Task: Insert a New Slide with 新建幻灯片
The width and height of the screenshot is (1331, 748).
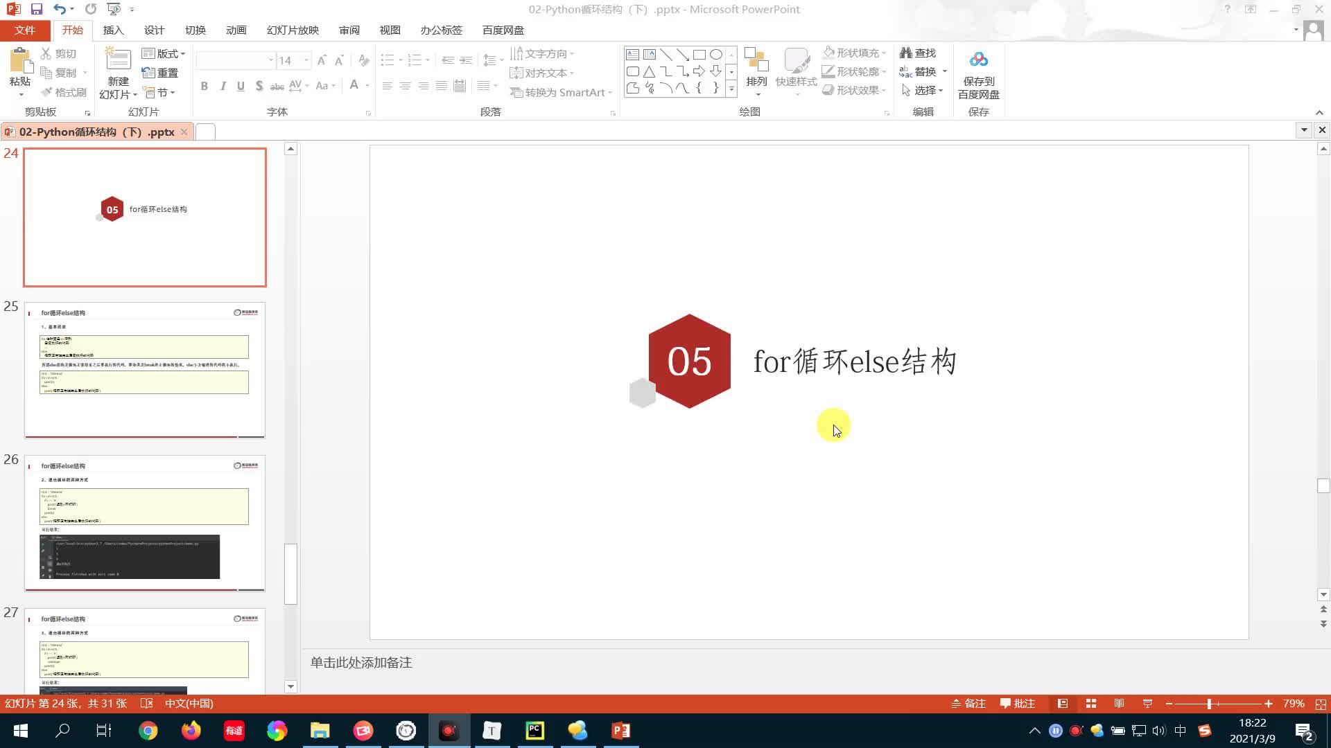Action: point(118,74)
